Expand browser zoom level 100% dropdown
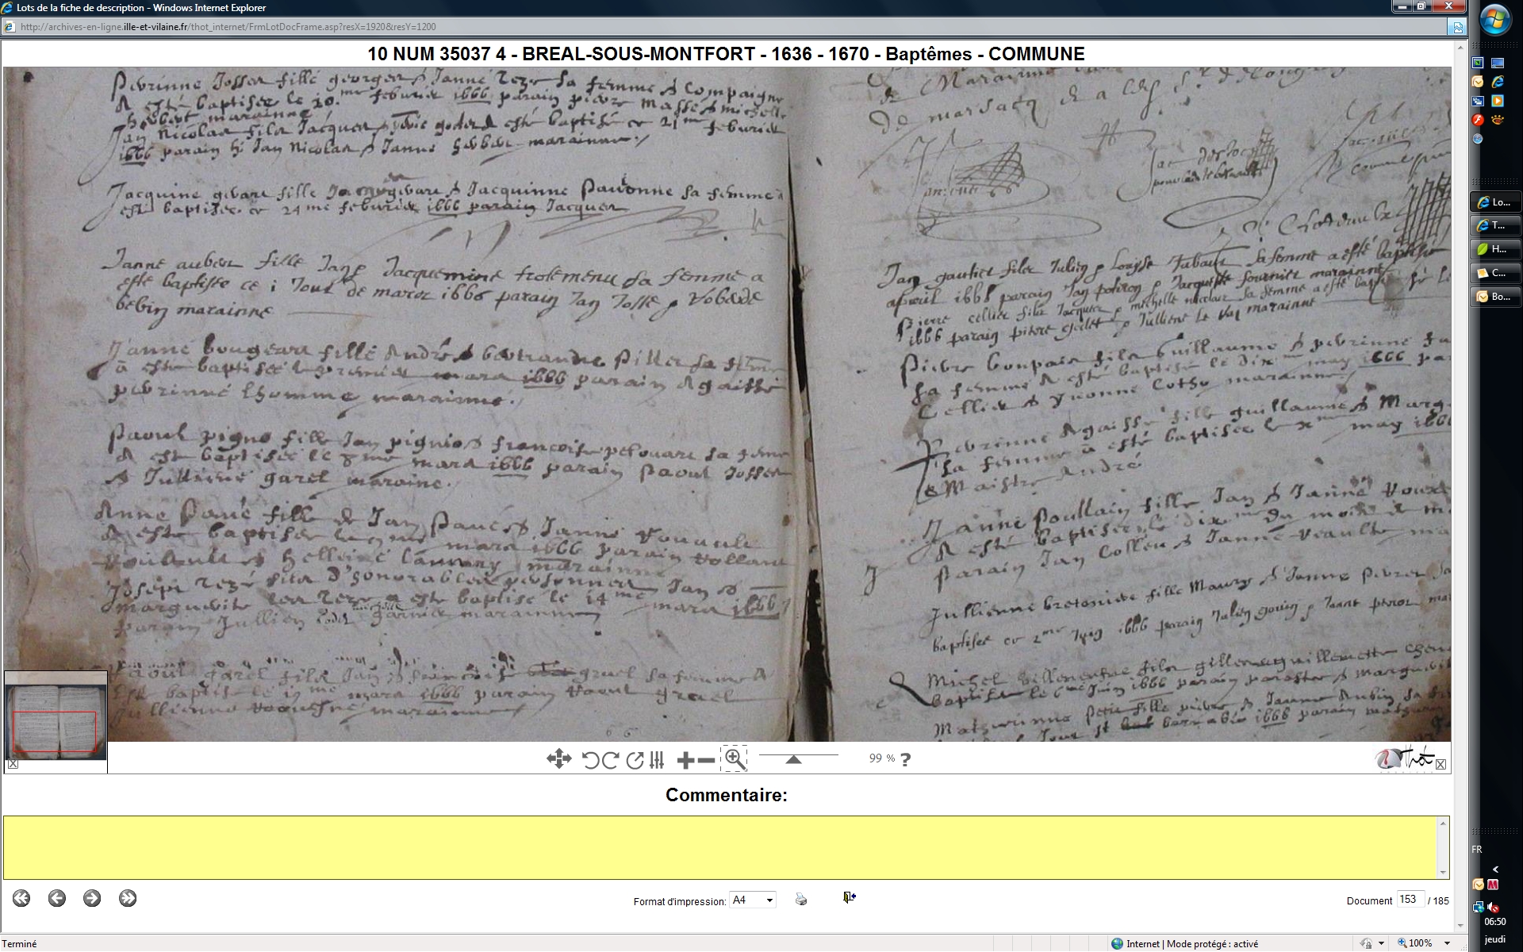 click(x=1448, y=943)
